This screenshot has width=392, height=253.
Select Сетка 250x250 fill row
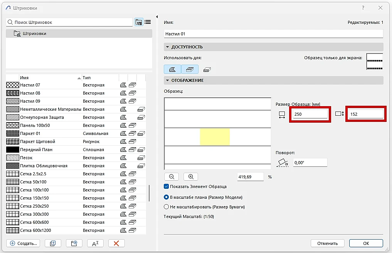pos(76,206)
